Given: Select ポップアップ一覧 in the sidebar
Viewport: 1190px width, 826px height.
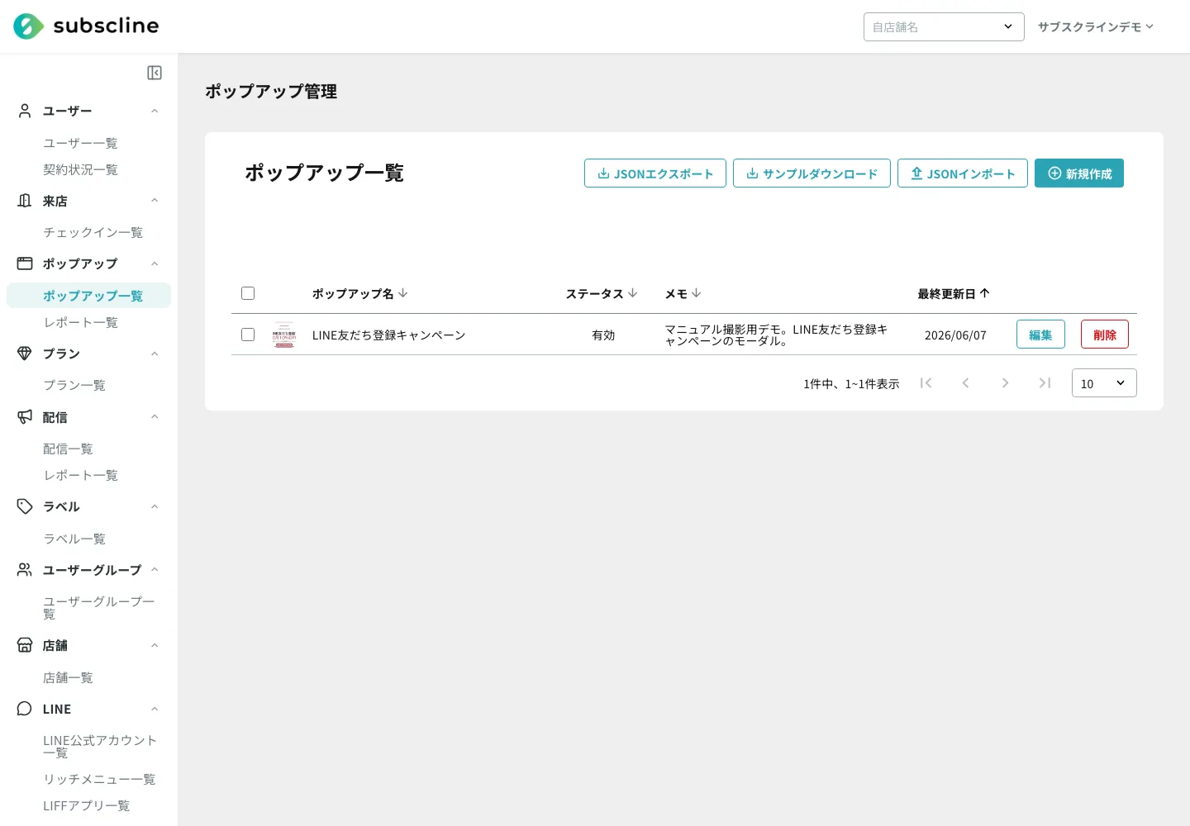Looking at the screenshot, I should pos(88,296).
